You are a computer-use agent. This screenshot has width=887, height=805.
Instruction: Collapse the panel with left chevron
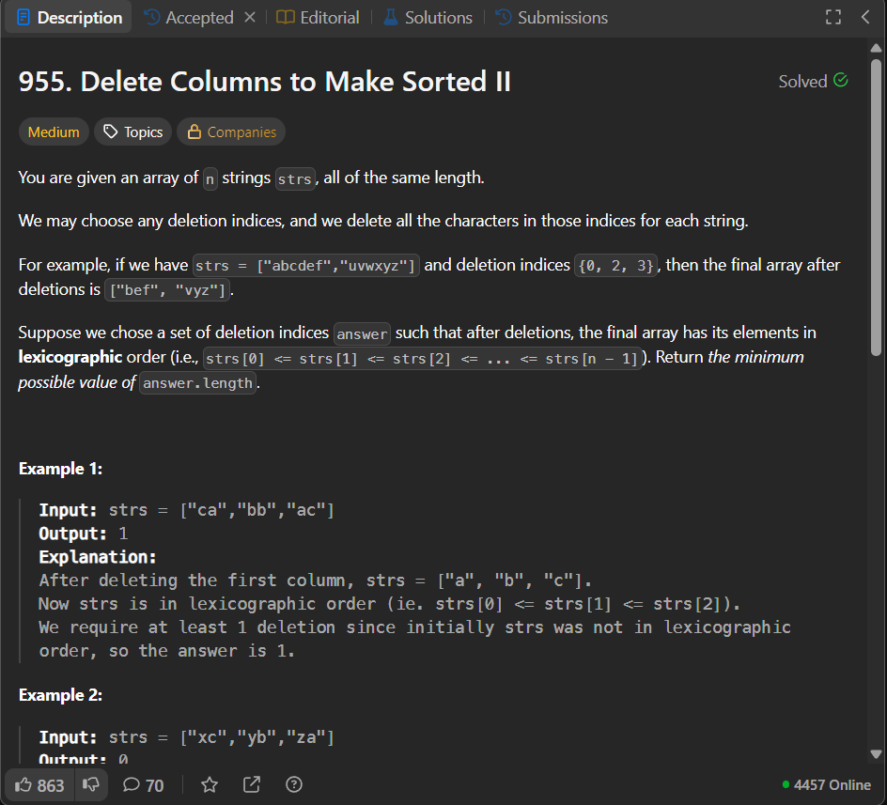point(865,16)
